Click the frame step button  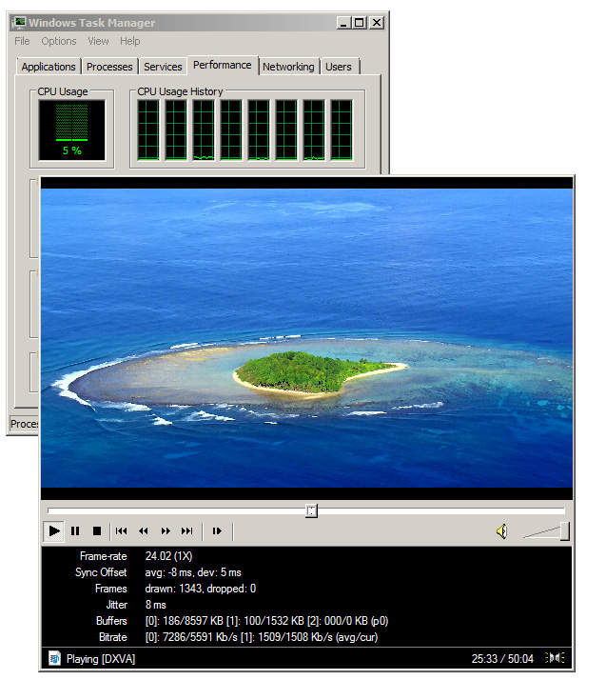217,531
